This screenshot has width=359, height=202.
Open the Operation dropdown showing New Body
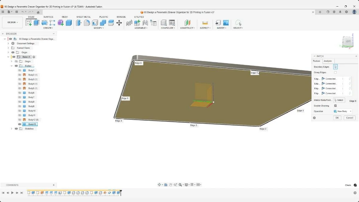[342, 111]
